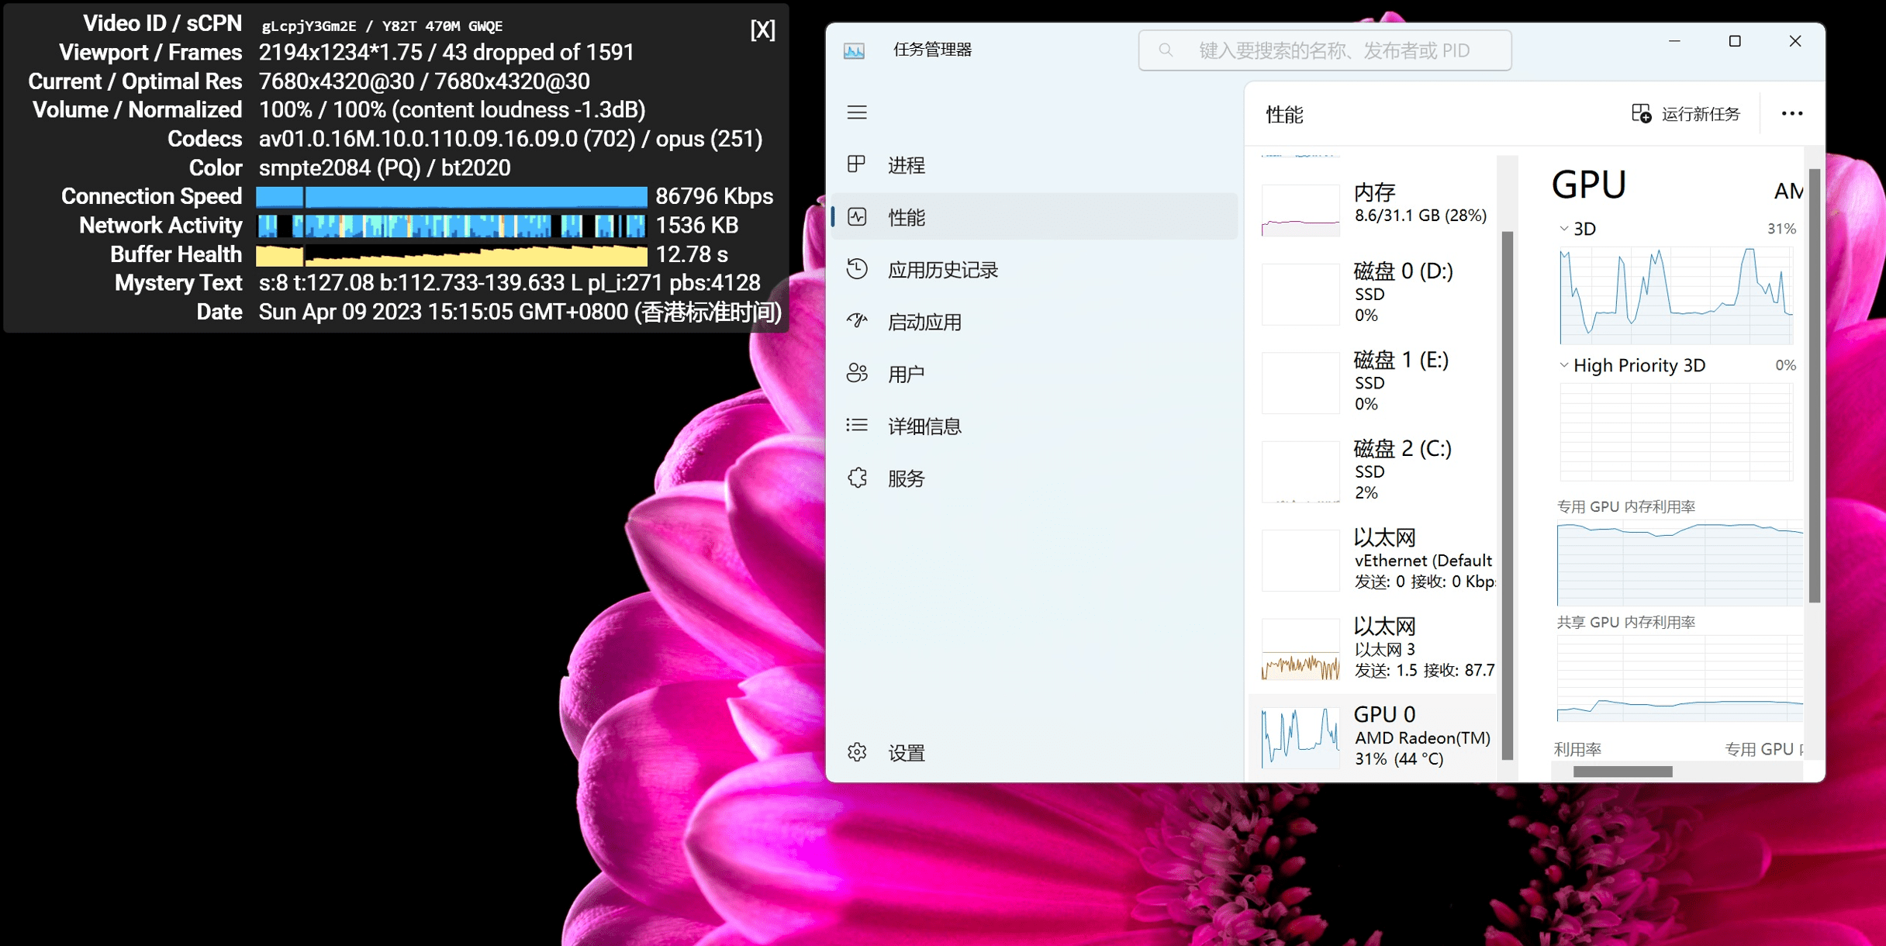Select the 性能 (Performance) sidebar icon
The height and width of the screenshot is (946, 1886).
click(x=857, y=217)
